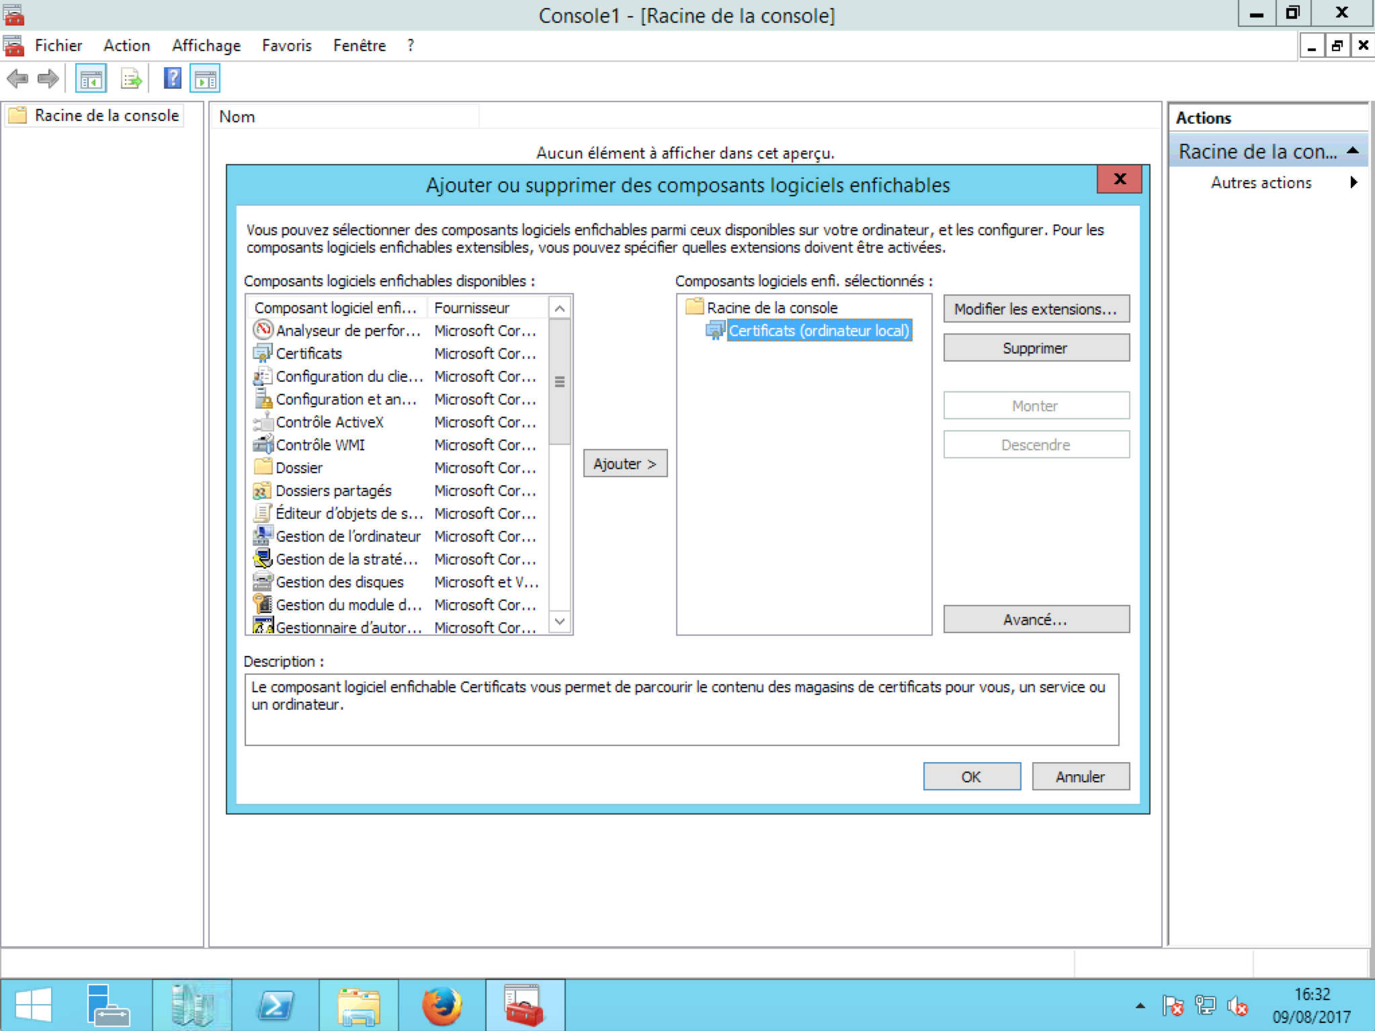This screenshot has width=1375, height=1031.
Task: Toggle the Action pane toolbar icon
Action: pyautogui.click(x=205, y=79)
